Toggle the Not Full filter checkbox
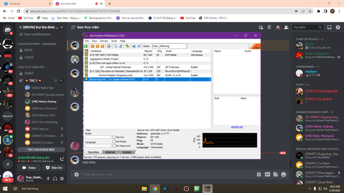Viewport: 344px width, 193px height. (x=114, y=137)
